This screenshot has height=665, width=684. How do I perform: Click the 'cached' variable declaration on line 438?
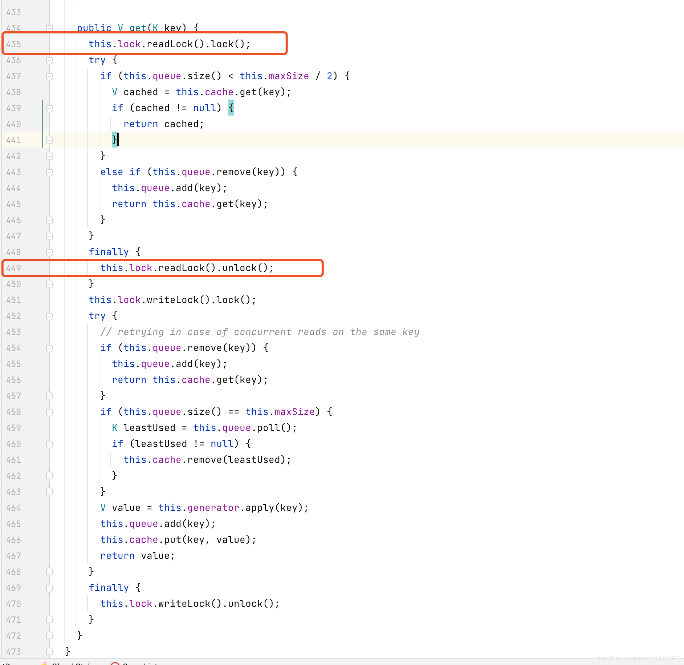click(x=141, y=92)
